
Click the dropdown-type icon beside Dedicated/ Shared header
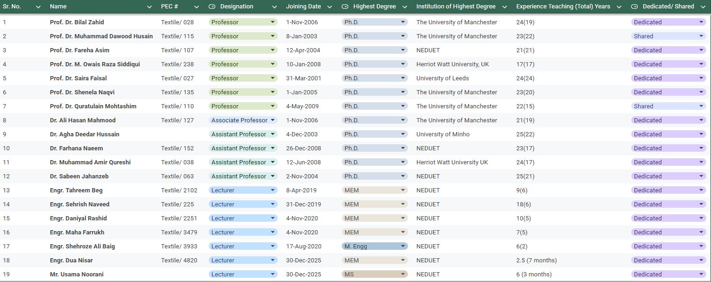tap(634, 7)
